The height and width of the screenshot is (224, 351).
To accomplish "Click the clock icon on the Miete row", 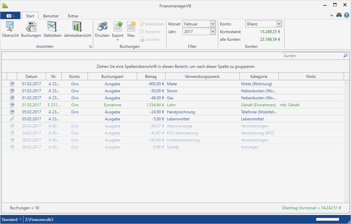I will 12,84.
